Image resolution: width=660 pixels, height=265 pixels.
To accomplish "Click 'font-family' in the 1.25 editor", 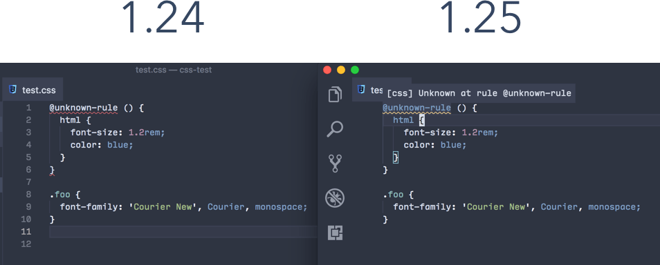I will pos(423,207).
